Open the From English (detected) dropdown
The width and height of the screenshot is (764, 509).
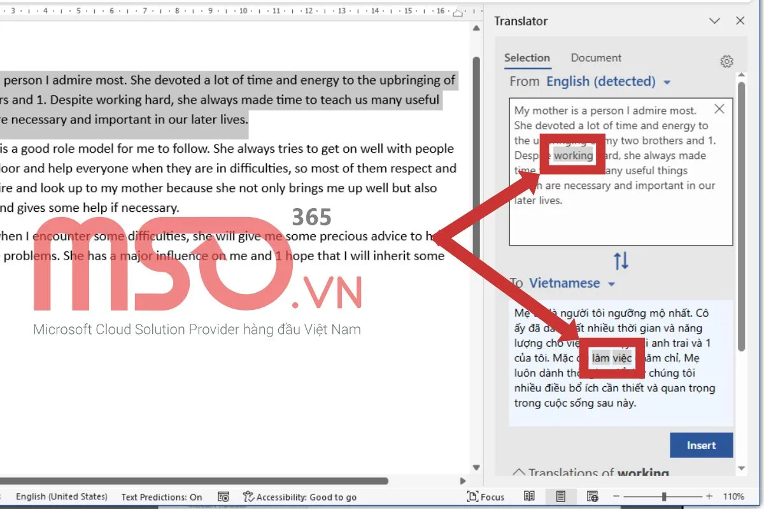point(608,81)
